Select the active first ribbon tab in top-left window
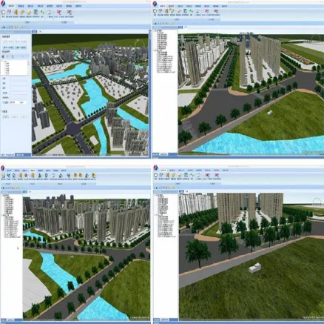The width and height of the screenshot is (324, 324). 11,6
